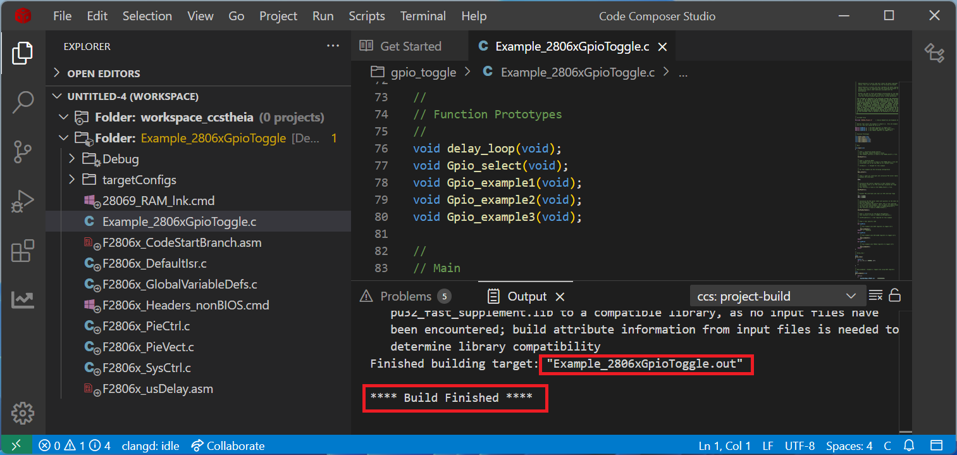The image size is (957, 455).
Task: Close the Output panel tab
Action: tap(560, 297)
